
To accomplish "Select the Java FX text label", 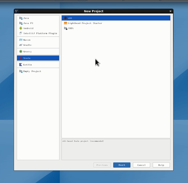I will pos(28,23).
